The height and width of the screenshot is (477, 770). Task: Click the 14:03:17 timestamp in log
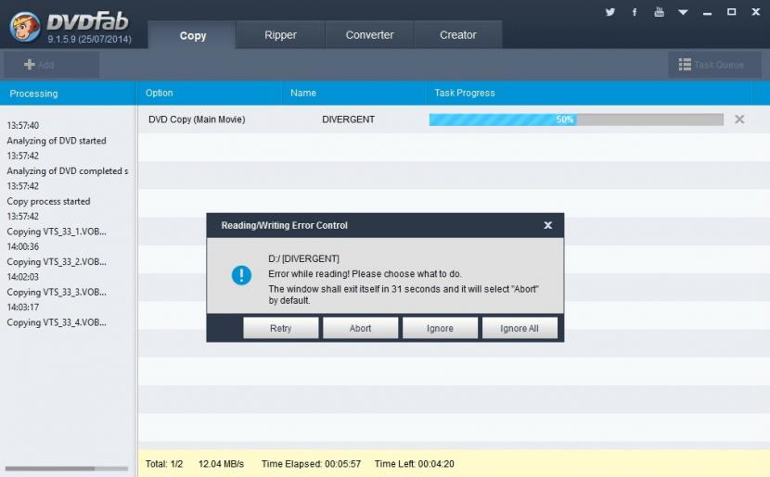22,308
